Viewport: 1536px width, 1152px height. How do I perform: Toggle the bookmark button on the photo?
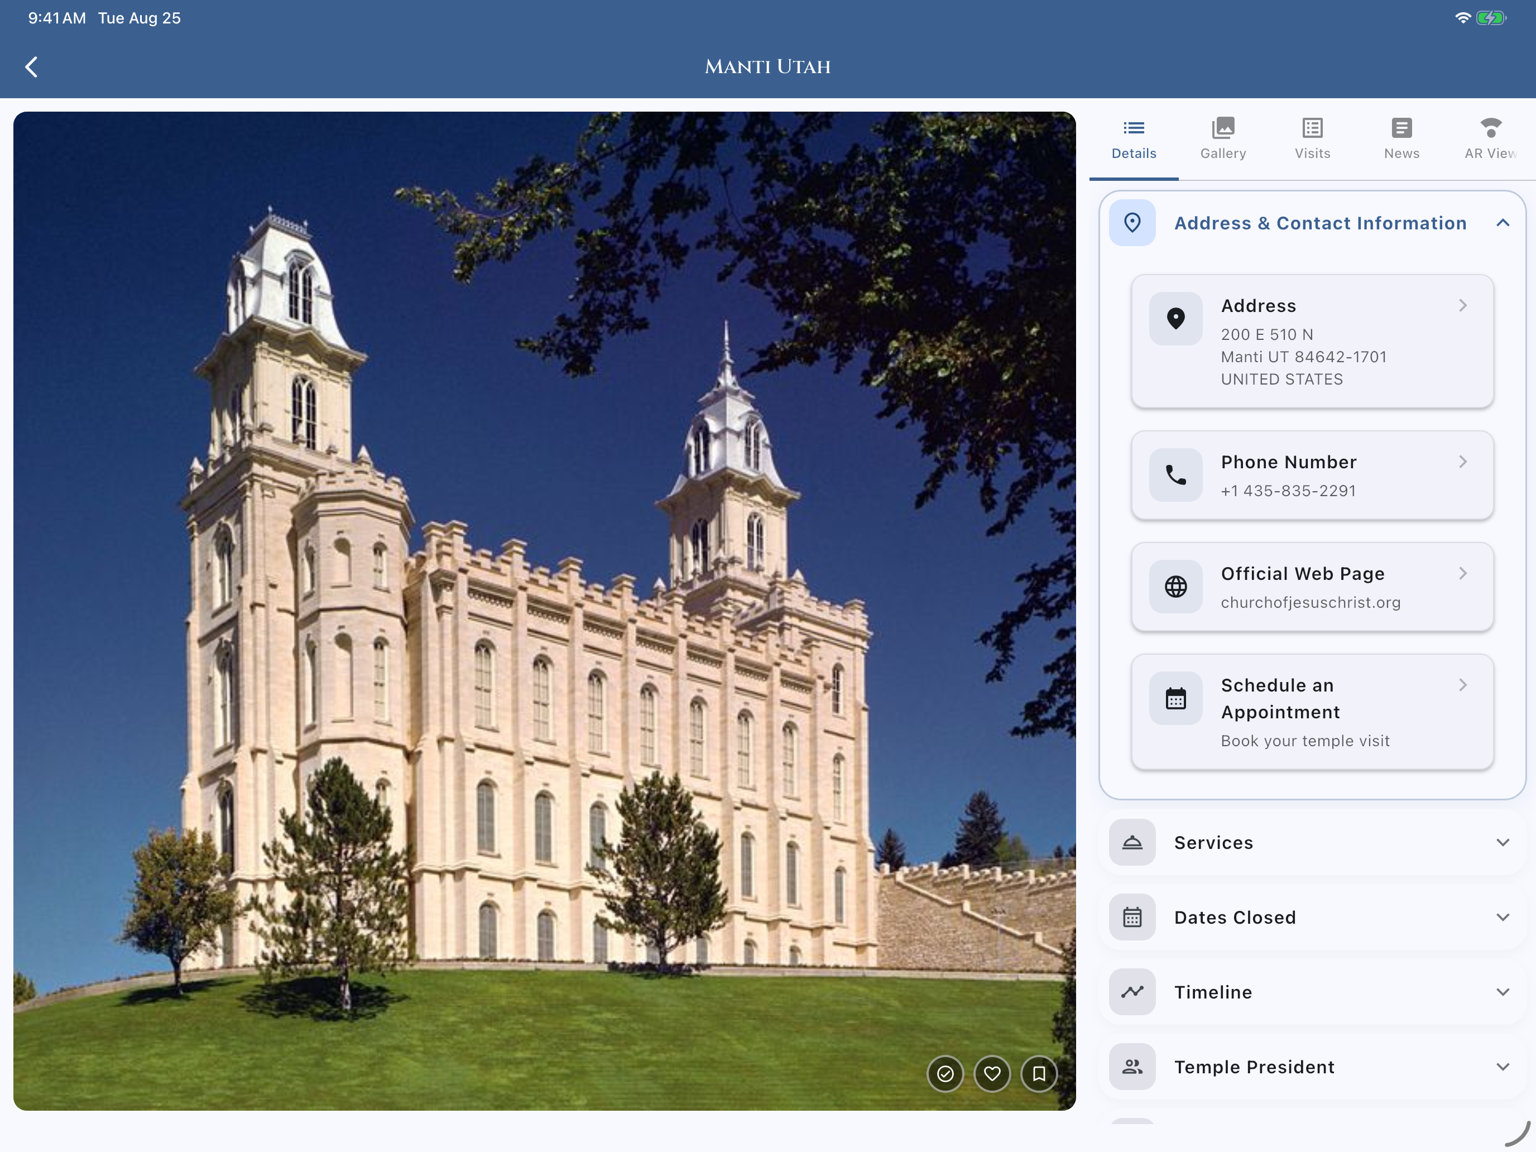tap(1039, 1074)
